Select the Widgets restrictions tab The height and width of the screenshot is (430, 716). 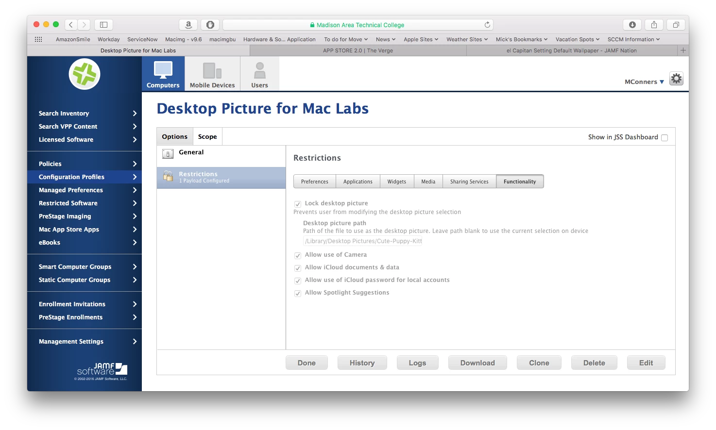tap(397, 182)
